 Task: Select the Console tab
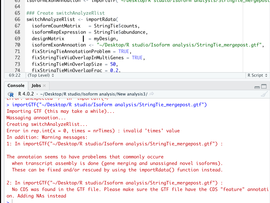pos(16,85)
